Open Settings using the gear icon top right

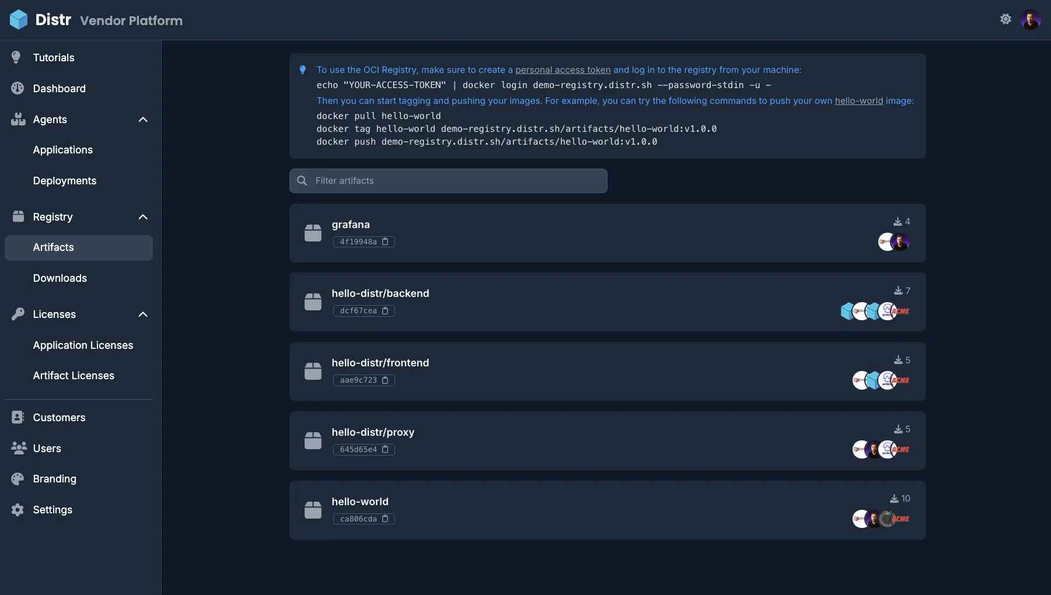[x=1005, y=19]
